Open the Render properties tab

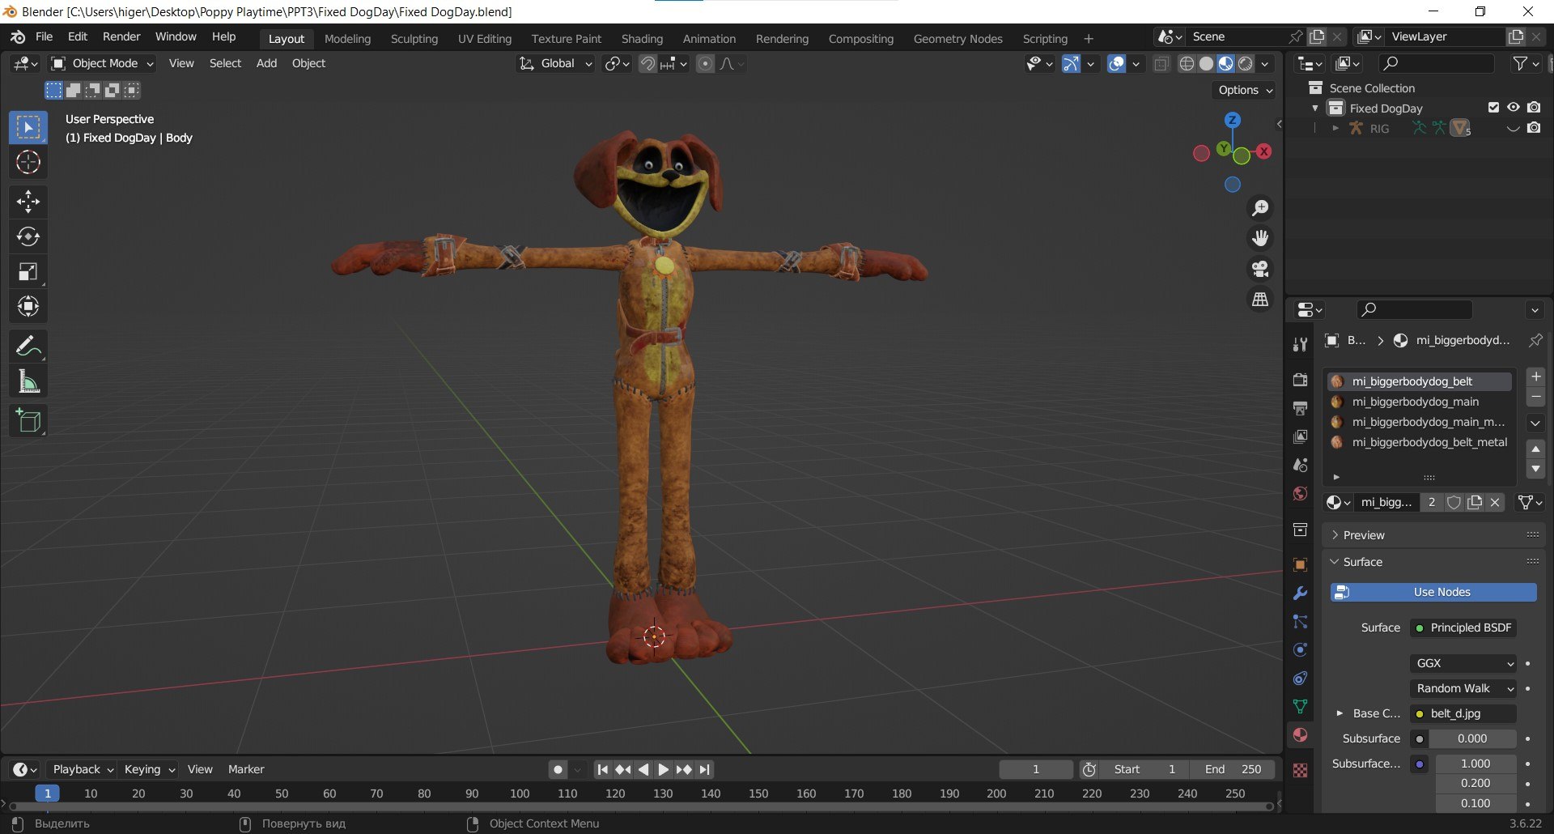1300,380
